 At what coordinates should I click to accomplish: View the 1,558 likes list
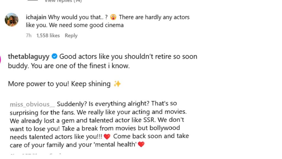[x=48, y=36]
